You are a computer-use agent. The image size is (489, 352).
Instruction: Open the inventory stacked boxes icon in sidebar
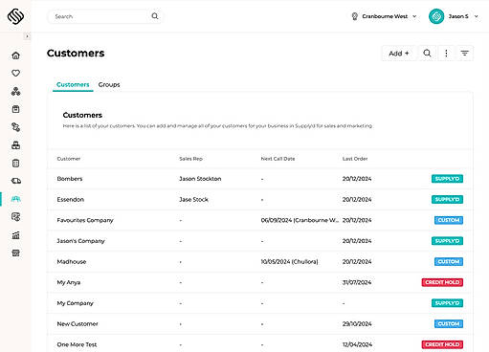tap(15, 145)
